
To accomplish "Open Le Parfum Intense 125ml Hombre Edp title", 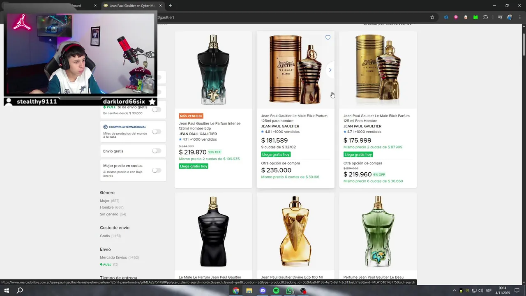I will 210,126.
